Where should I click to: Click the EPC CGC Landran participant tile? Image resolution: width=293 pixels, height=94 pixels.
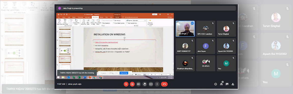[x=206, y=28]
